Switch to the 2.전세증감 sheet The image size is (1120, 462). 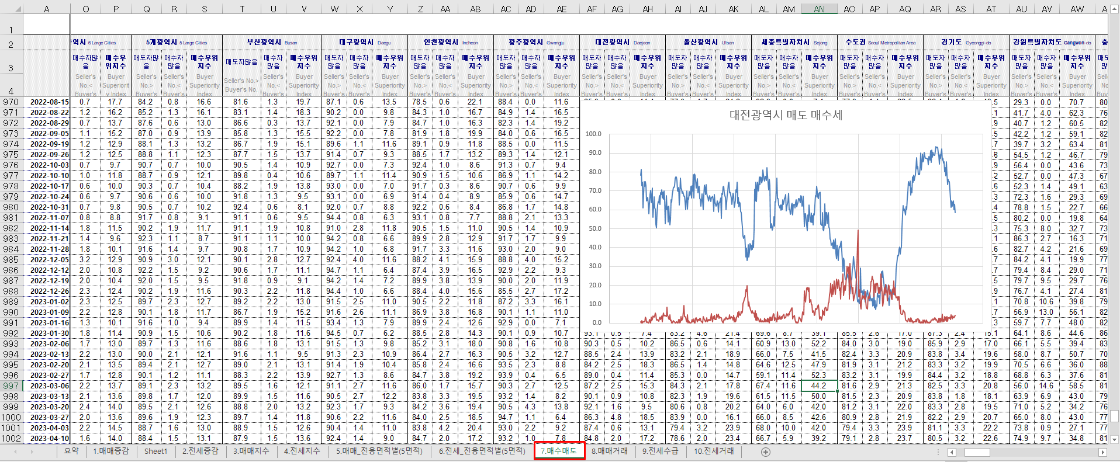200,451
